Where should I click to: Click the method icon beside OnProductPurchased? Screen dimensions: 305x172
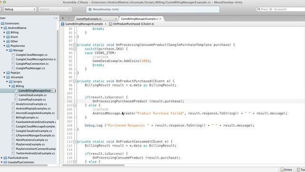[x=111, y=24]
